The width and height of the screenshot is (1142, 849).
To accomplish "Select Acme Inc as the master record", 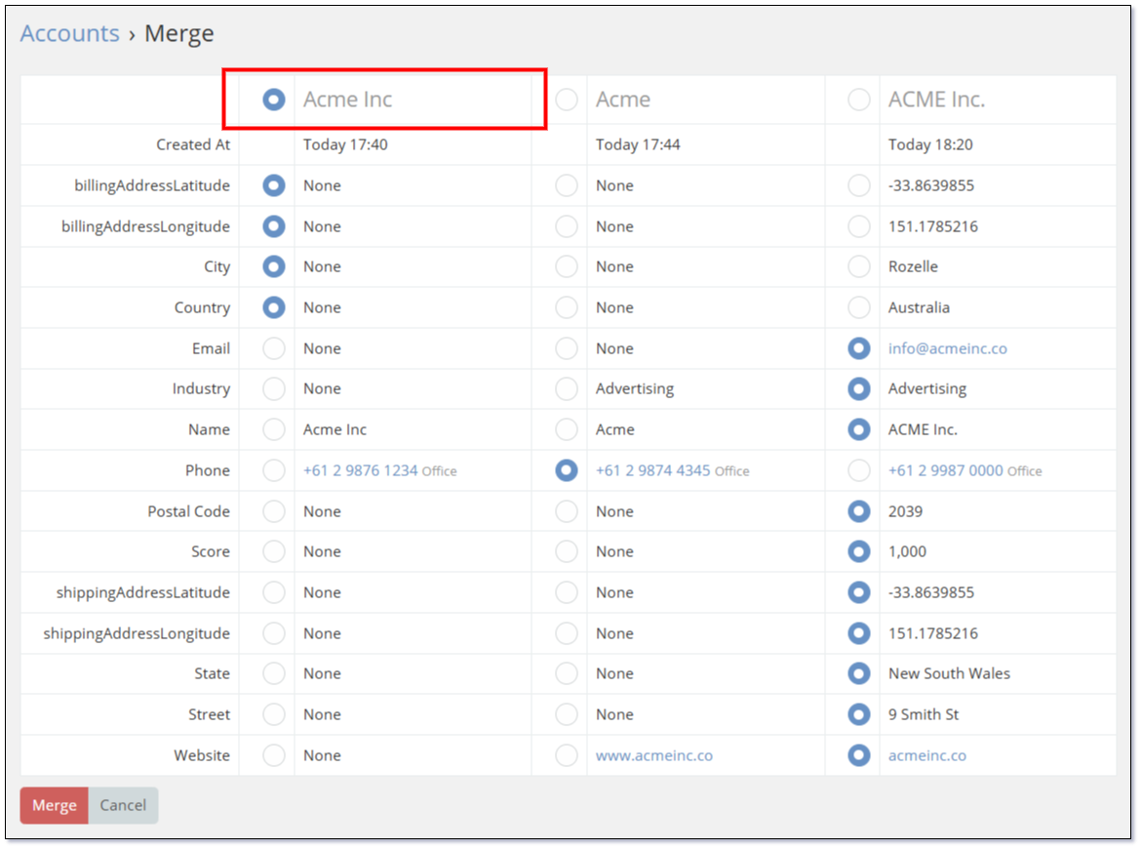I will coord(274,100).
